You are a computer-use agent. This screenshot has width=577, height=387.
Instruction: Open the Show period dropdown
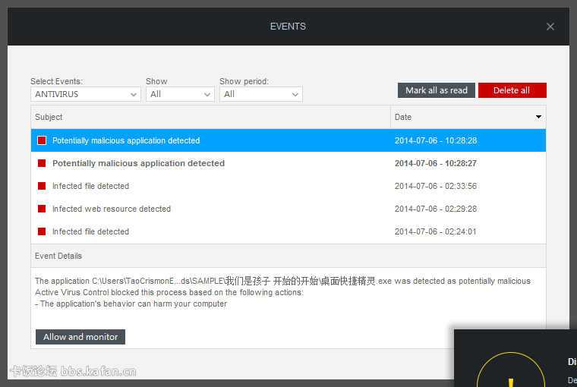pos(260,94)
